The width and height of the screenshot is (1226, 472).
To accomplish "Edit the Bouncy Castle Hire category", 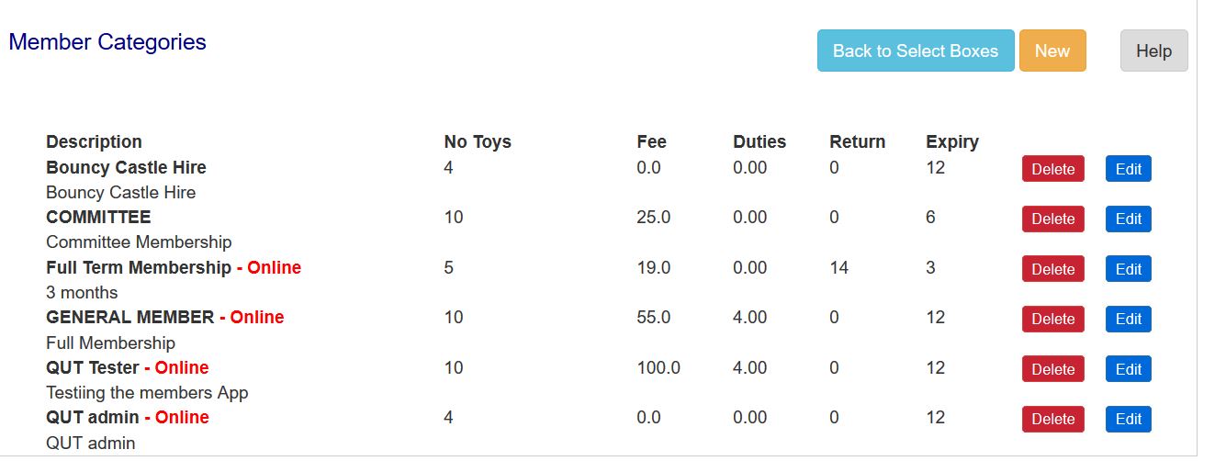I will pos(1128,169).
